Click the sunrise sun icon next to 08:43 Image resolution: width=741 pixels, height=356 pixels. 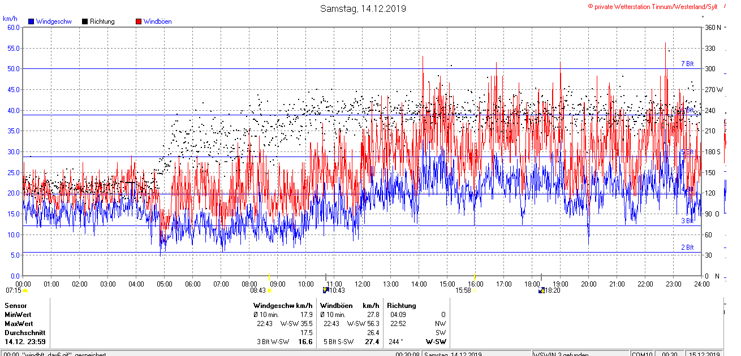point(269,290)
